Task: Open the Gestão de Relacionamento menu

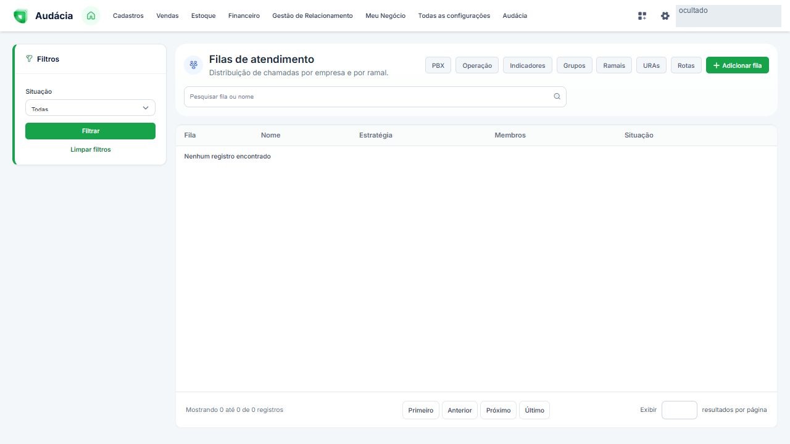Action: pyautogui.click(x=312, y=16)
